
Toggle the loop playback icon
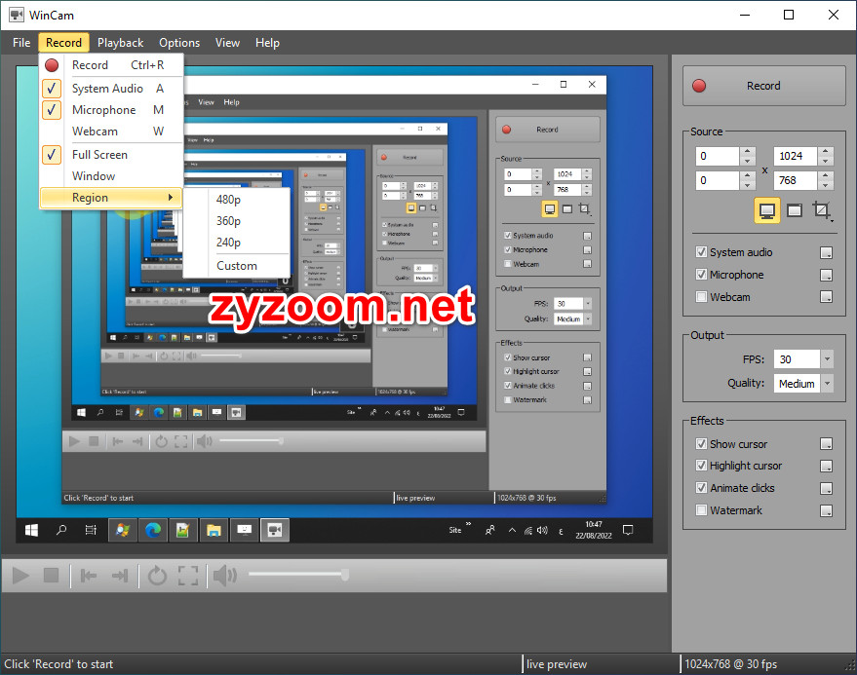tap(157, 575)
